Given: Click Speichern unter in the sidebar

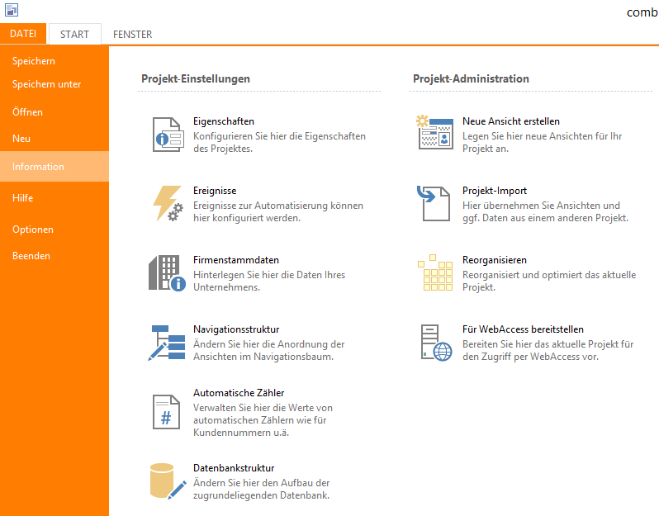Looking at the screenshot, I should pyautogui.click(x=46, y=84).
